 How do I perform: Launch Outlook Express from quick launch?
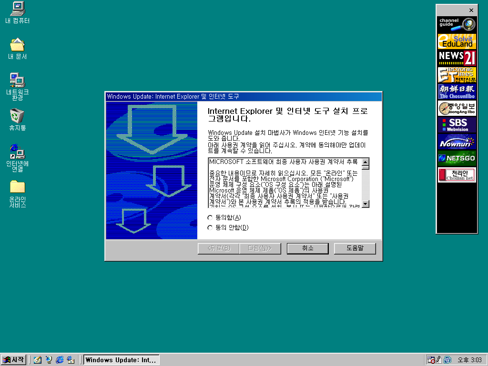coord(71,360)
